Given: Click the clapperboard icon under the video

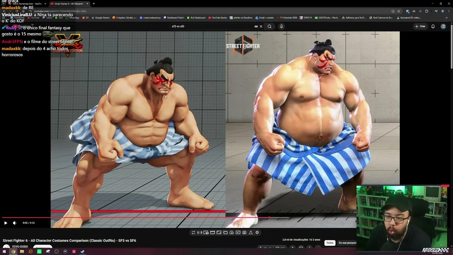Looking at the screenshot, I should (212, 232).
